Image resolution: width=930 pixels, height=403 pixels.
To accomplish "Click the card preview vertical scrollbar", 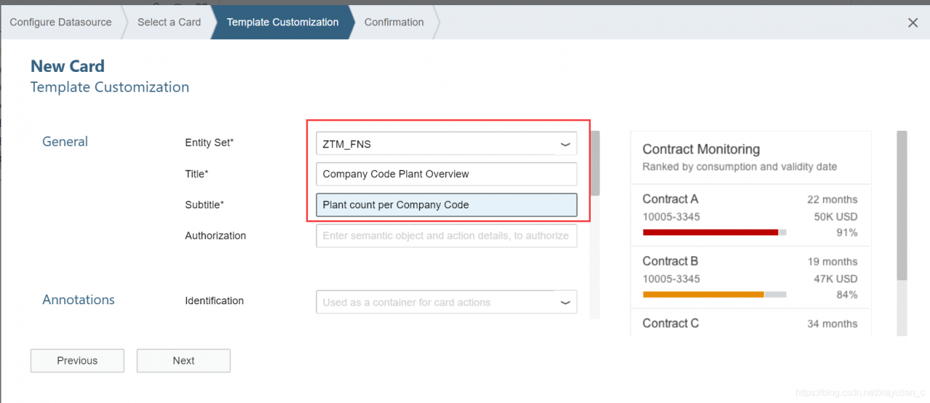I will 902,205.
